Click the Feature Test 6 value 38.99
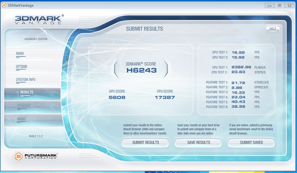Screen dimensions: 297x173 point(238,107)
